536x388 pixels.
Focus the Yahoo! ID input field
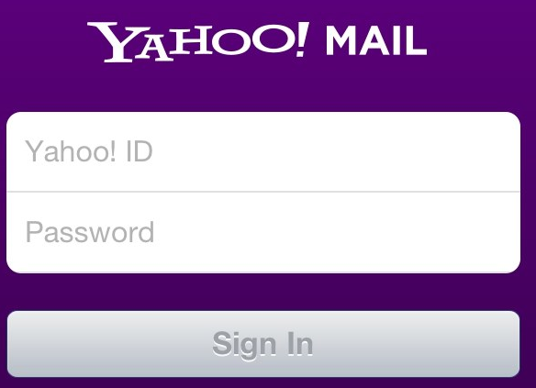tap(263, 151)
